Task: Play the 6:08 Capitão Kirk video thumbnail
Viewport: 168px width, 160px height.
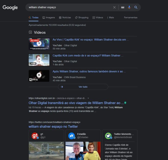Action: tap(39, 60)
